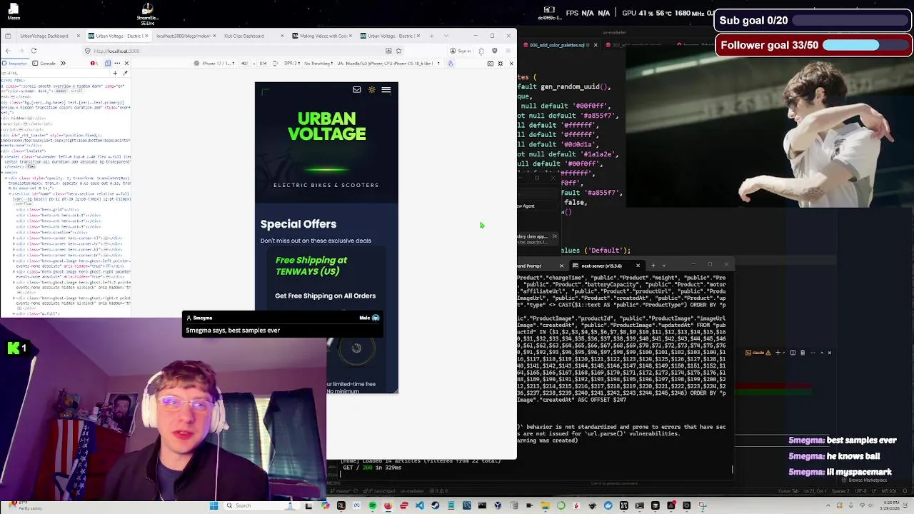Expand the terminal profile dropdown chevron
This screenshot has width=914, height=514.
pyautogui.click(x=663, y=266)
